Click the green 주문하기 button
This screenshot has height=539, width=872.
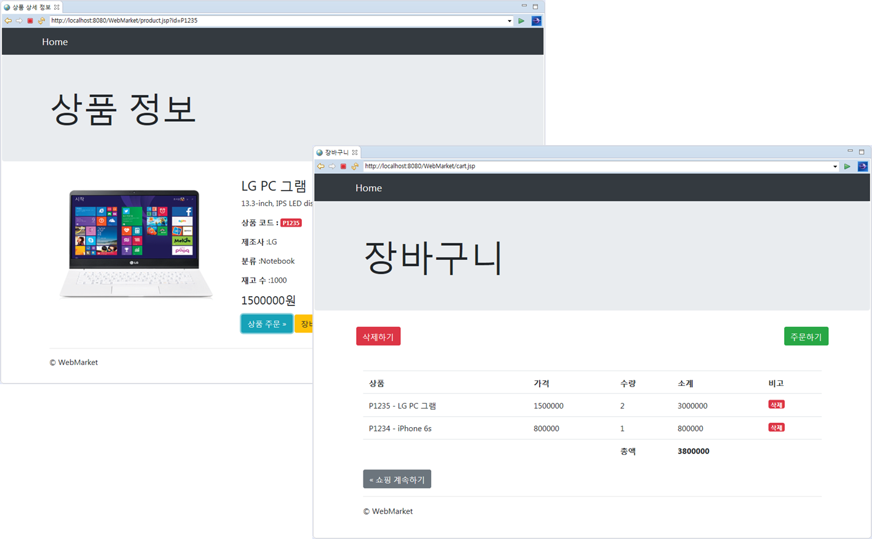(x=806, y=336)
